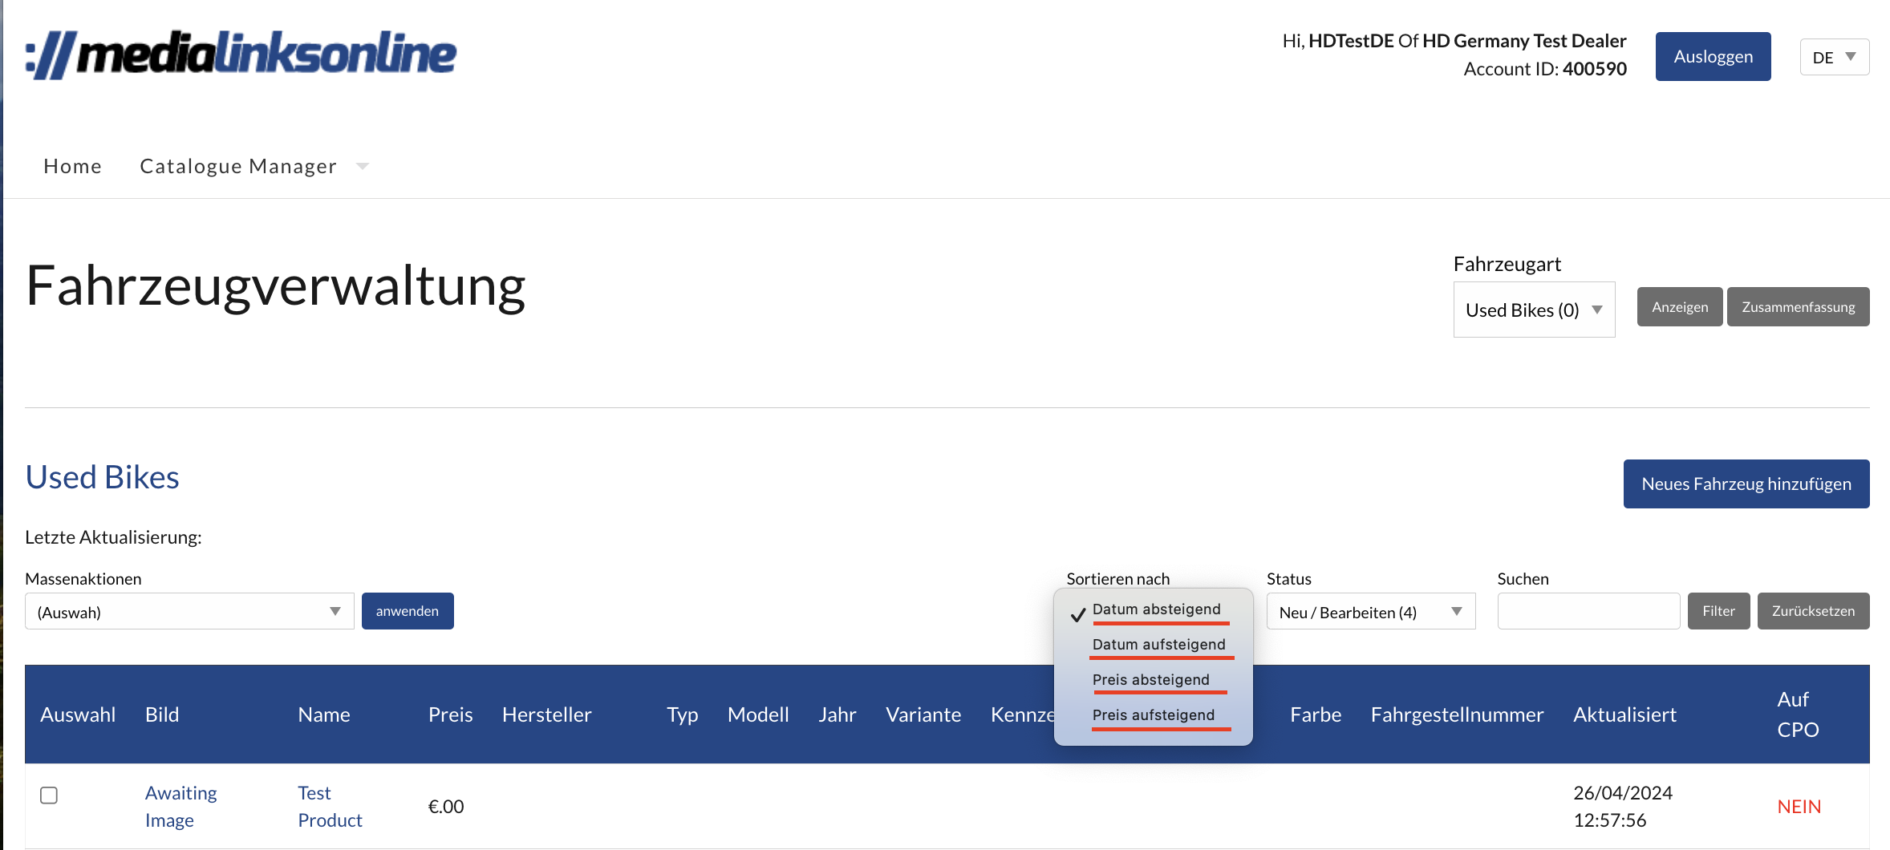The width and height of the screenshot is (1890, 850).
Task: Open the Fahrzeugart 'Used Bikes (0)' dropdown
Action: pyautogui.click(x=1533, y=309)
